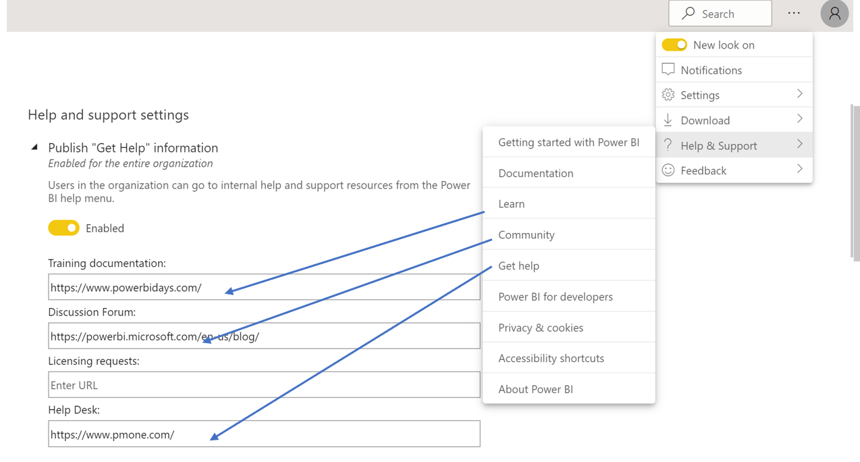This screenshot has width=860, height=462.
Task: Click "Enabled for the entire organization" text
Action: point(130,163)
